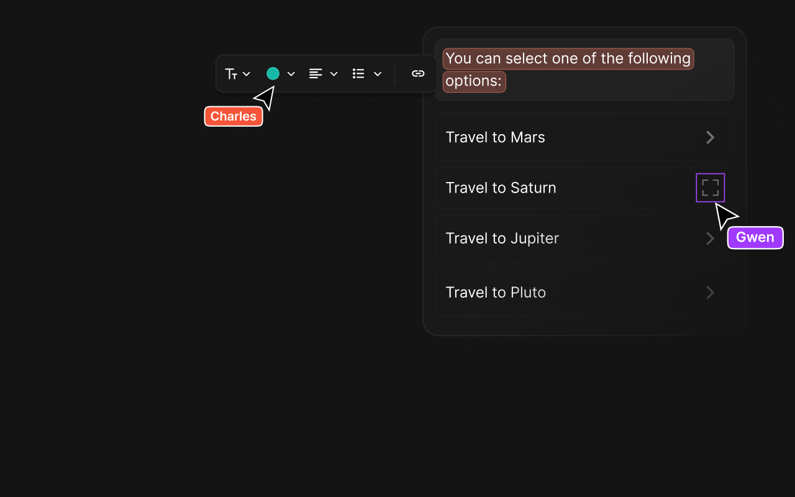Open the chevron next to Travel to Mars
This screenshot has width=795, height=497.
pyautogui.click(x=711, y=137)
